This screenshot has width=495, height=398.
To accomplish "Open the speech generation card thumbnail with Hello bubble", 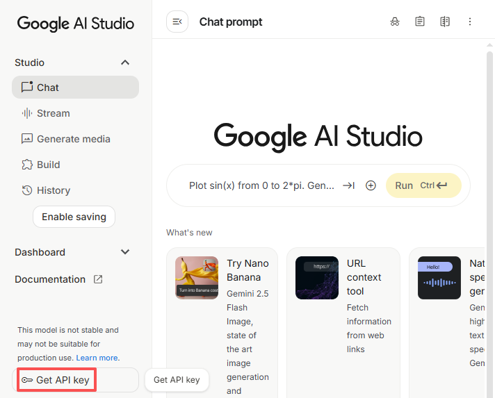I will [x=439, y=278].
